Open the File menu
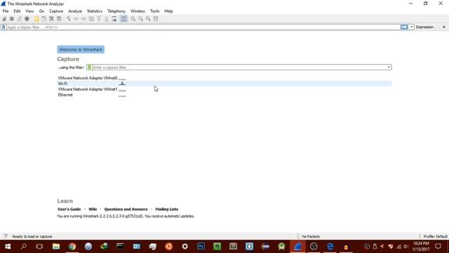Viewport: 449px width, 253px height. 6,11
